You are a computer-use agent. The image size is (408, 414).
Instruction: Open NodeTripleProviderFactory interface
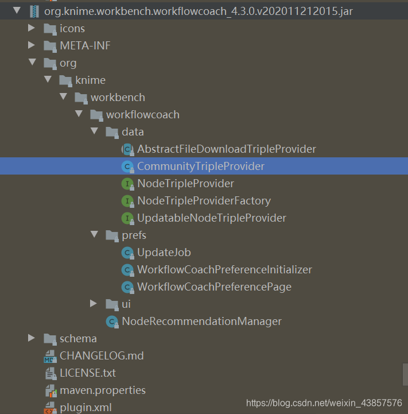[x=204, y=200]
